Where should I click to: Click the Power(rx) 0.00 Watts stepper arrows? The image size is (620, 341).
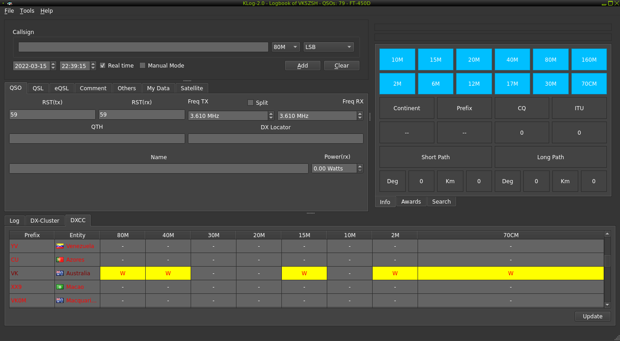[x=360, y=168]
